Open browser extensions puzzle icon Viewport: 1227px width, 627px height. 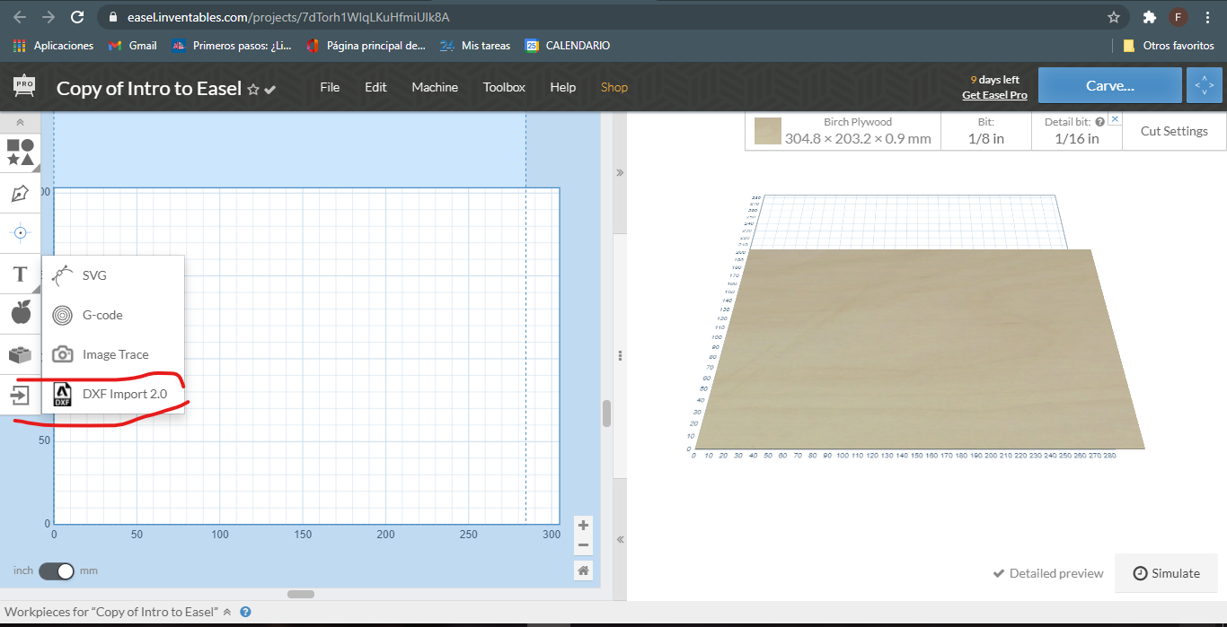tap(1149, 17)
